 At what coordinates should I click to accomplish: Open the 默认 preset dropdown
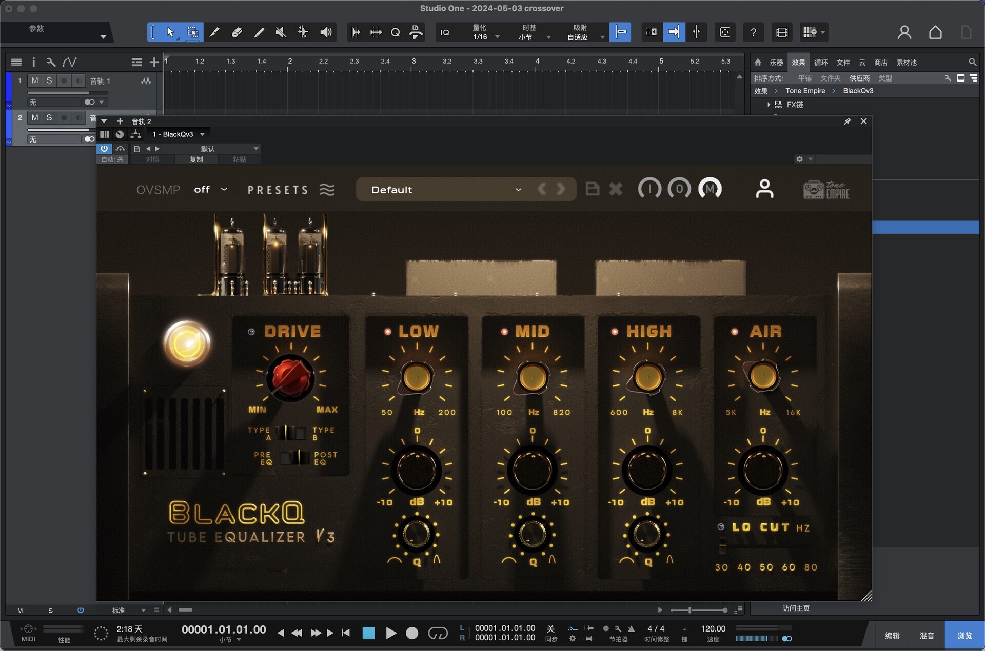212,149
